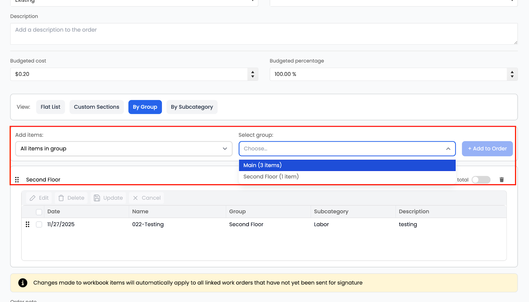Switch to By Subcategory view
Viewport: 529px width, 302px height.
tap(192, 107)
